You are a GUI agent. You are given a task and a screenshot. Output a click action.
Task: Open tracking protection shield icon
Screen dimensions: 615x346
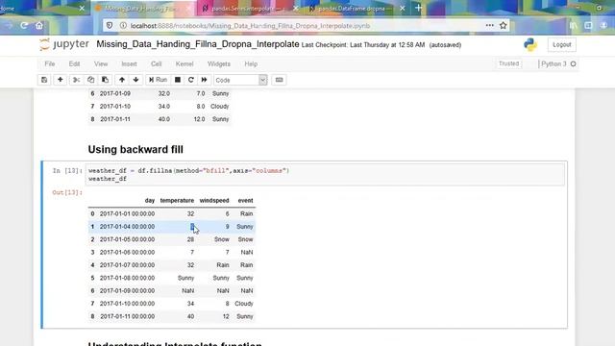110,26
